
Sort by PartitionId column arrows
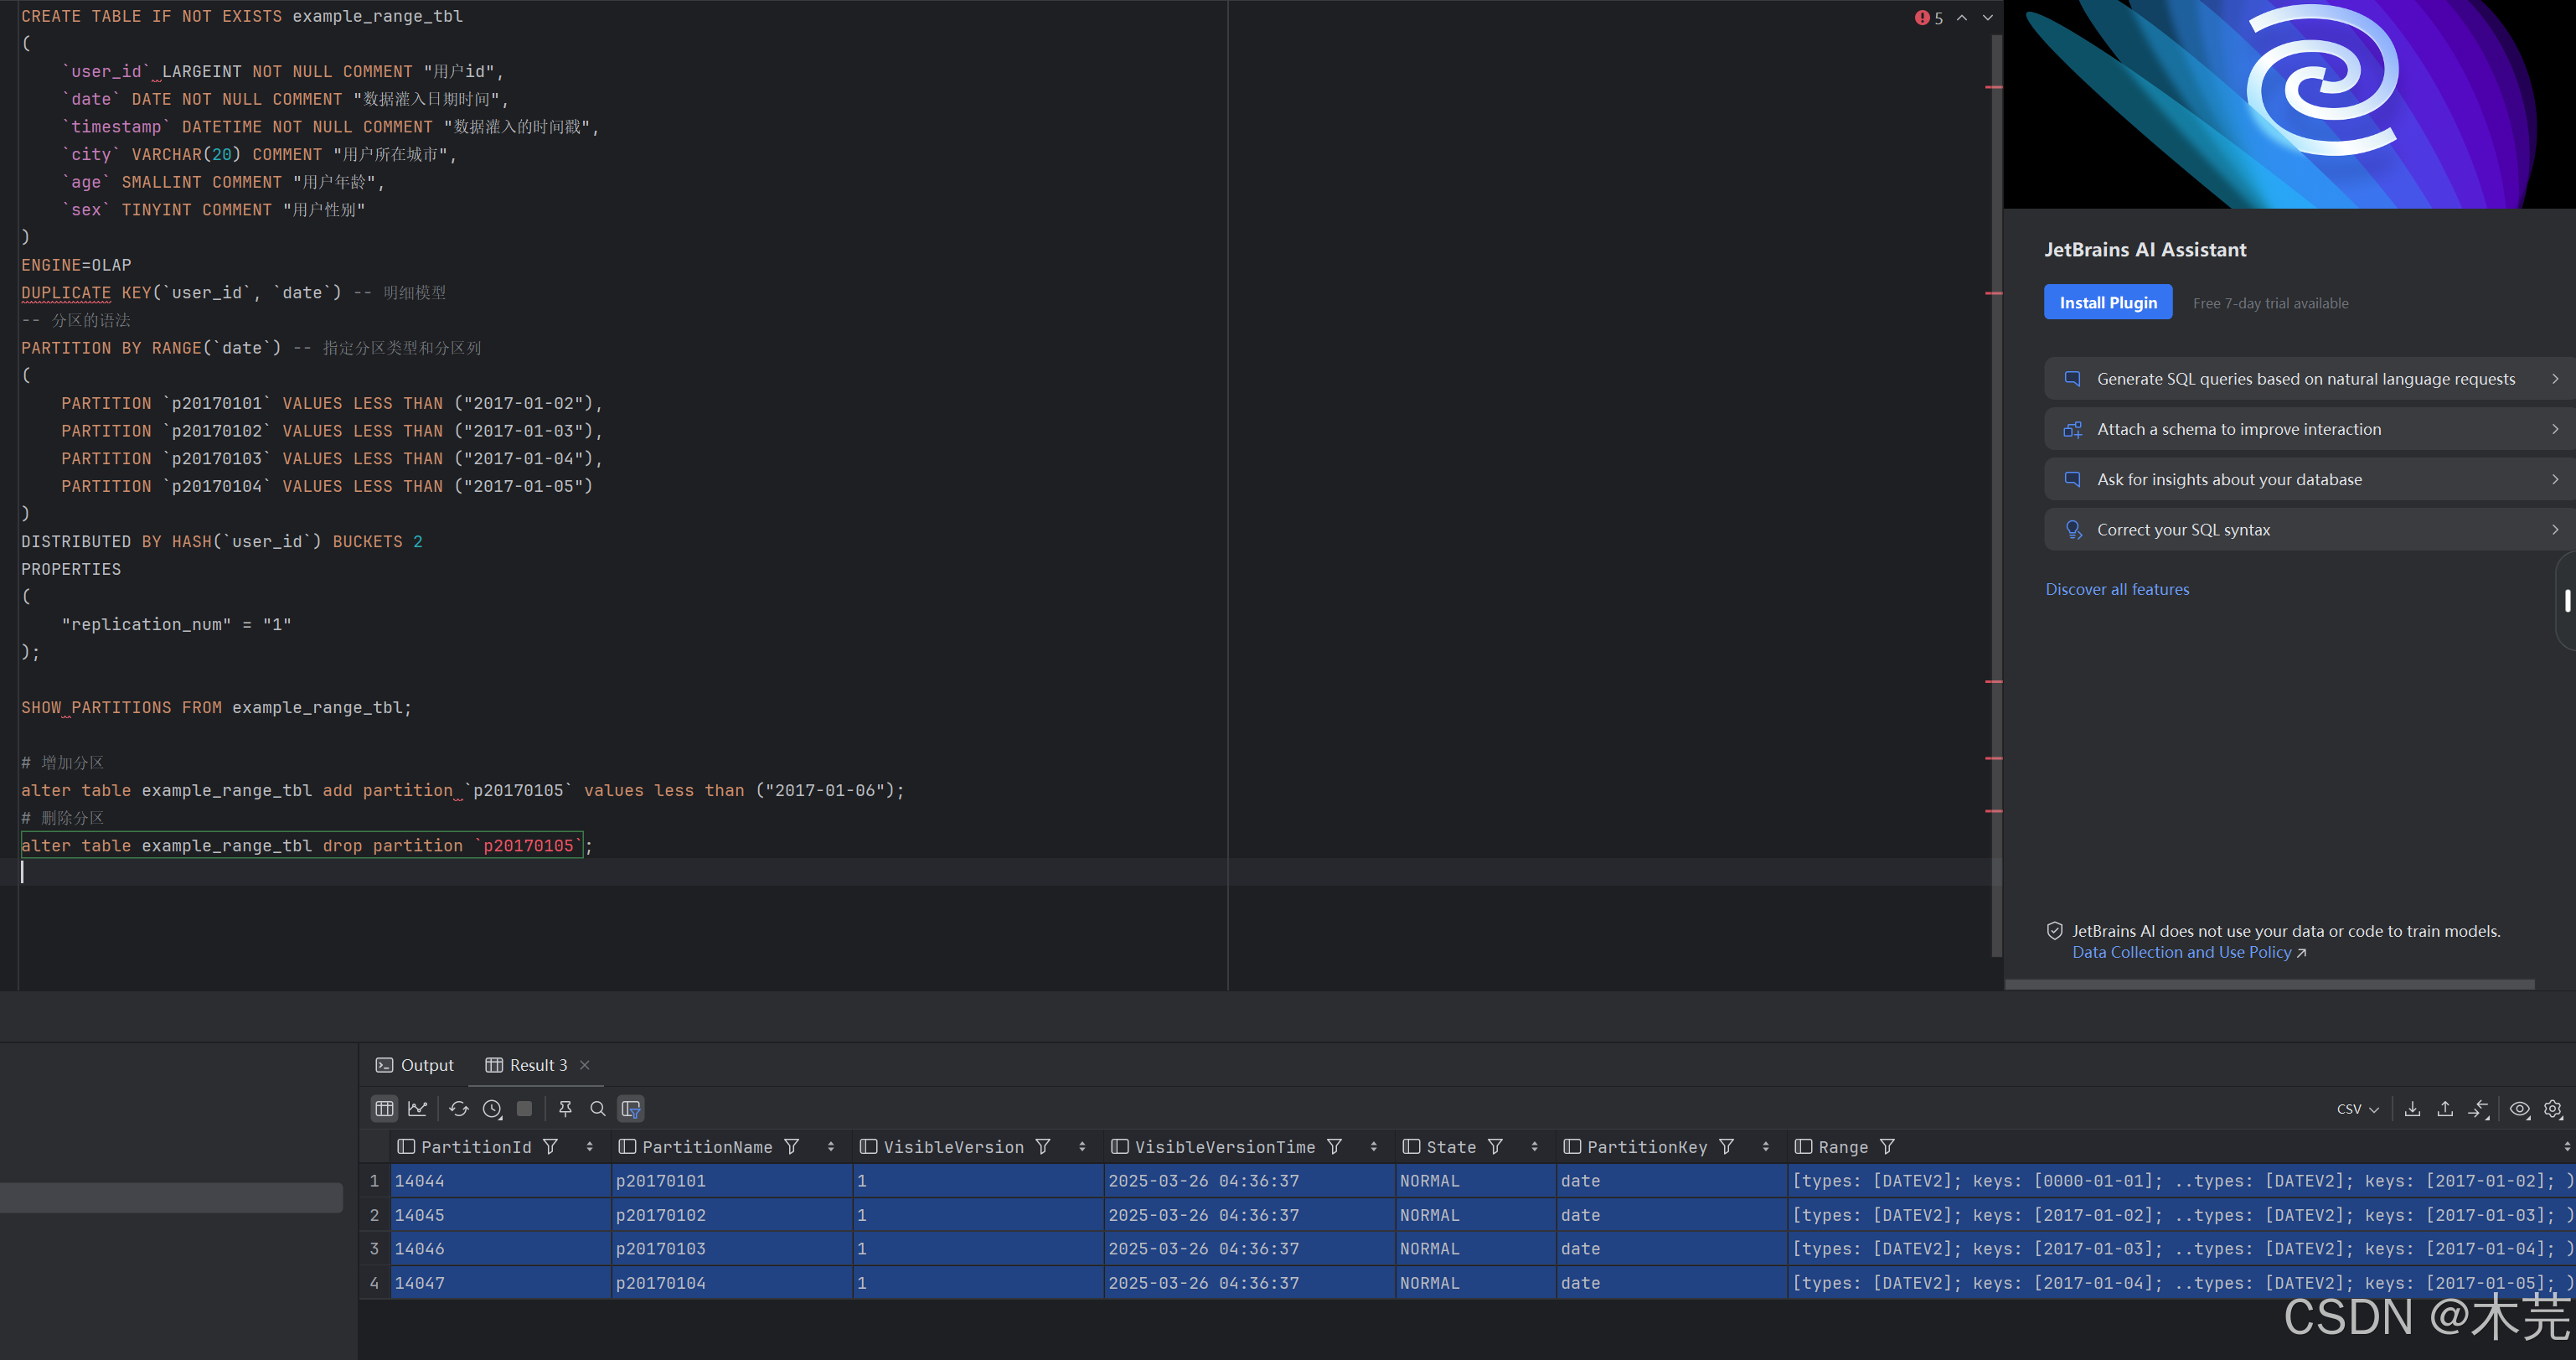pyautogui.click(x=589, y=1147)
